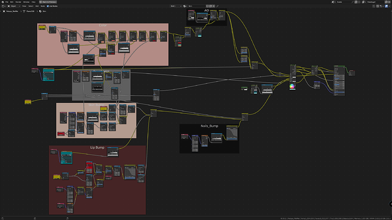Image resolution: width=392 pixels, height=220 pixels.
Task: Click the ViewLayer name field
Action: pos(375,2)
